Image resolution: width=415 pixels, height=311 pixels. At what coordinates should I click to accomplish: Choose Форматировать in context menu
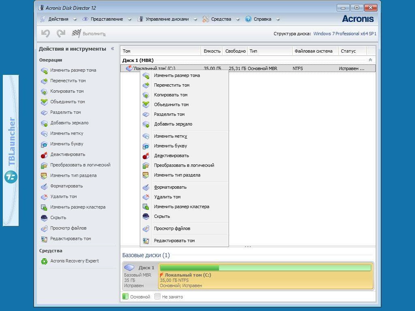coord(184,187)
